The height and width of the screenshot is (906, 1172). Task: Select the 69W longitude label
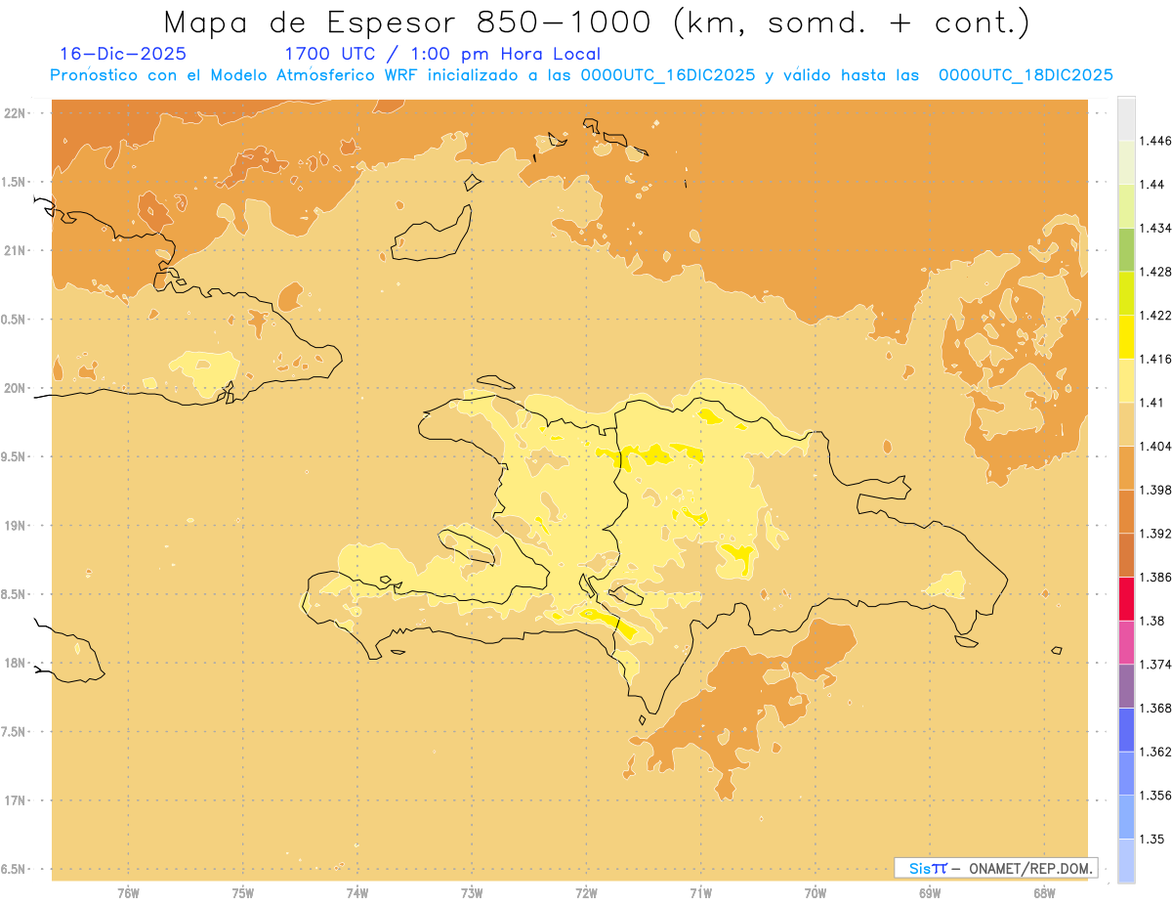tap(930, 892)
